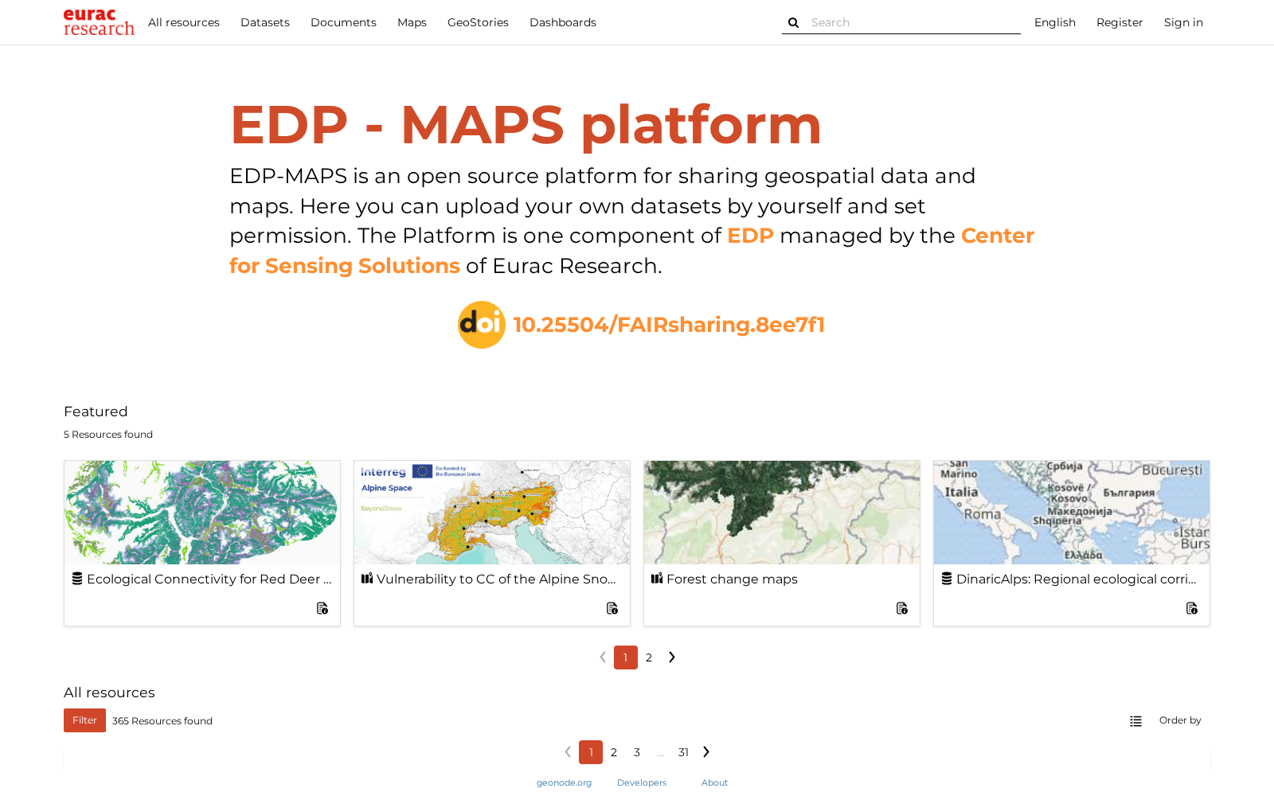Open info for DinaricAlps corridors card
This screenshot has height=796, width=1274.
point(1192,608)
